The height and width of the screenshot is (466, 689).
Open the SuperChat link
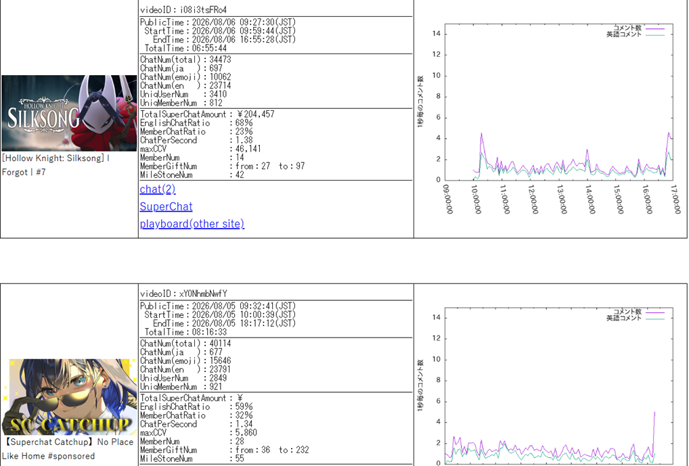[166, 206]
